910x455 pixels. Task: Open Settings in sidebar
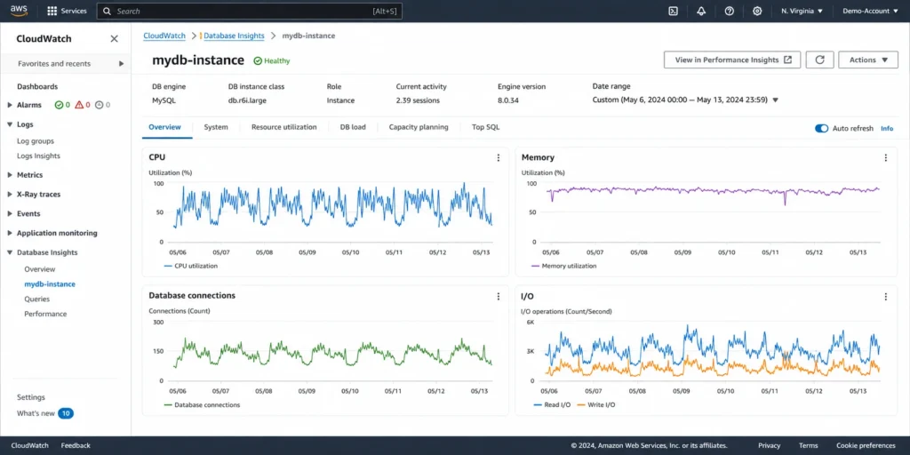[x=31, y=397]
